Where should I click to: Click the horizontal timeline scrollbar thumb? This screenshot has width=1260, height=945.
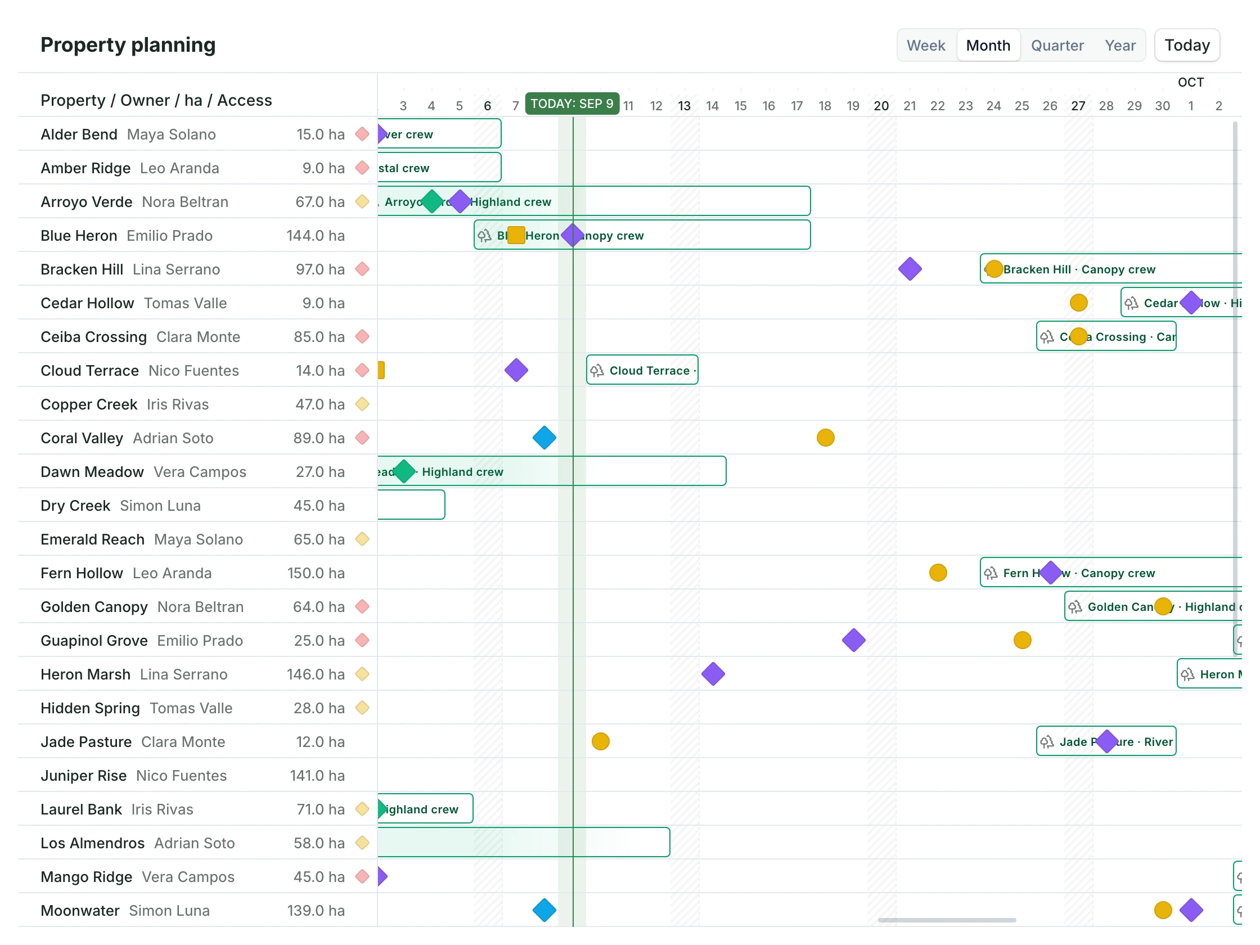947,920
